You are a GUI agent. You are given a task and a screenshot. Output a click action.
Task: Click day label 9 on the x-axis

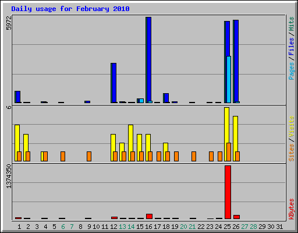tap(89, 227)
